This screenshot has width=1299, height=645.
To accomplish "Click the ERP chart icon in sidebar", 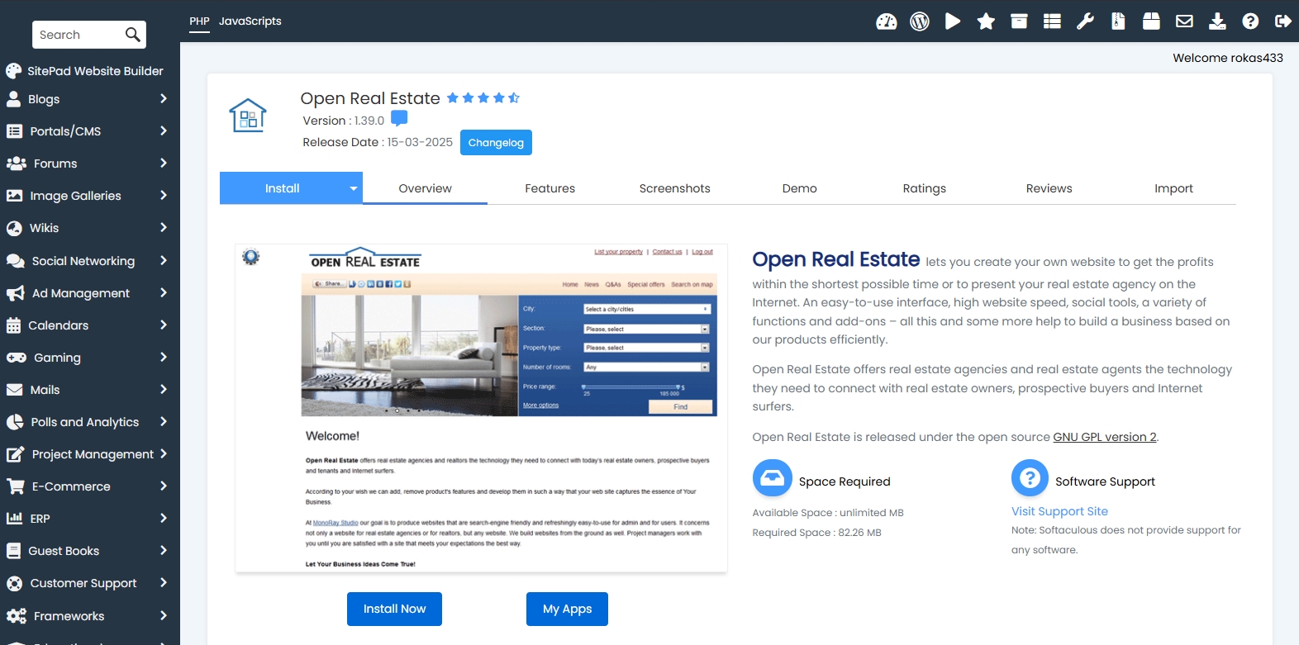I will (14, 519).
